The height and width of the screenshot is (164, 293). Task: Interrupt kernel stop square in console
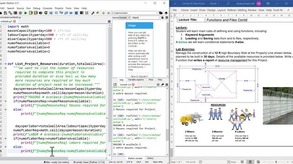pos(158,85)
